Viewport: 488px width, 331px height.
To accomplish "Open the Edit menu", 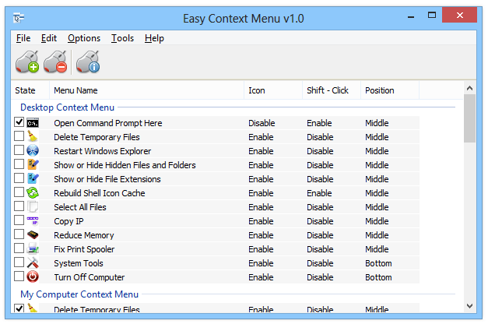I will tap(49, 38).
